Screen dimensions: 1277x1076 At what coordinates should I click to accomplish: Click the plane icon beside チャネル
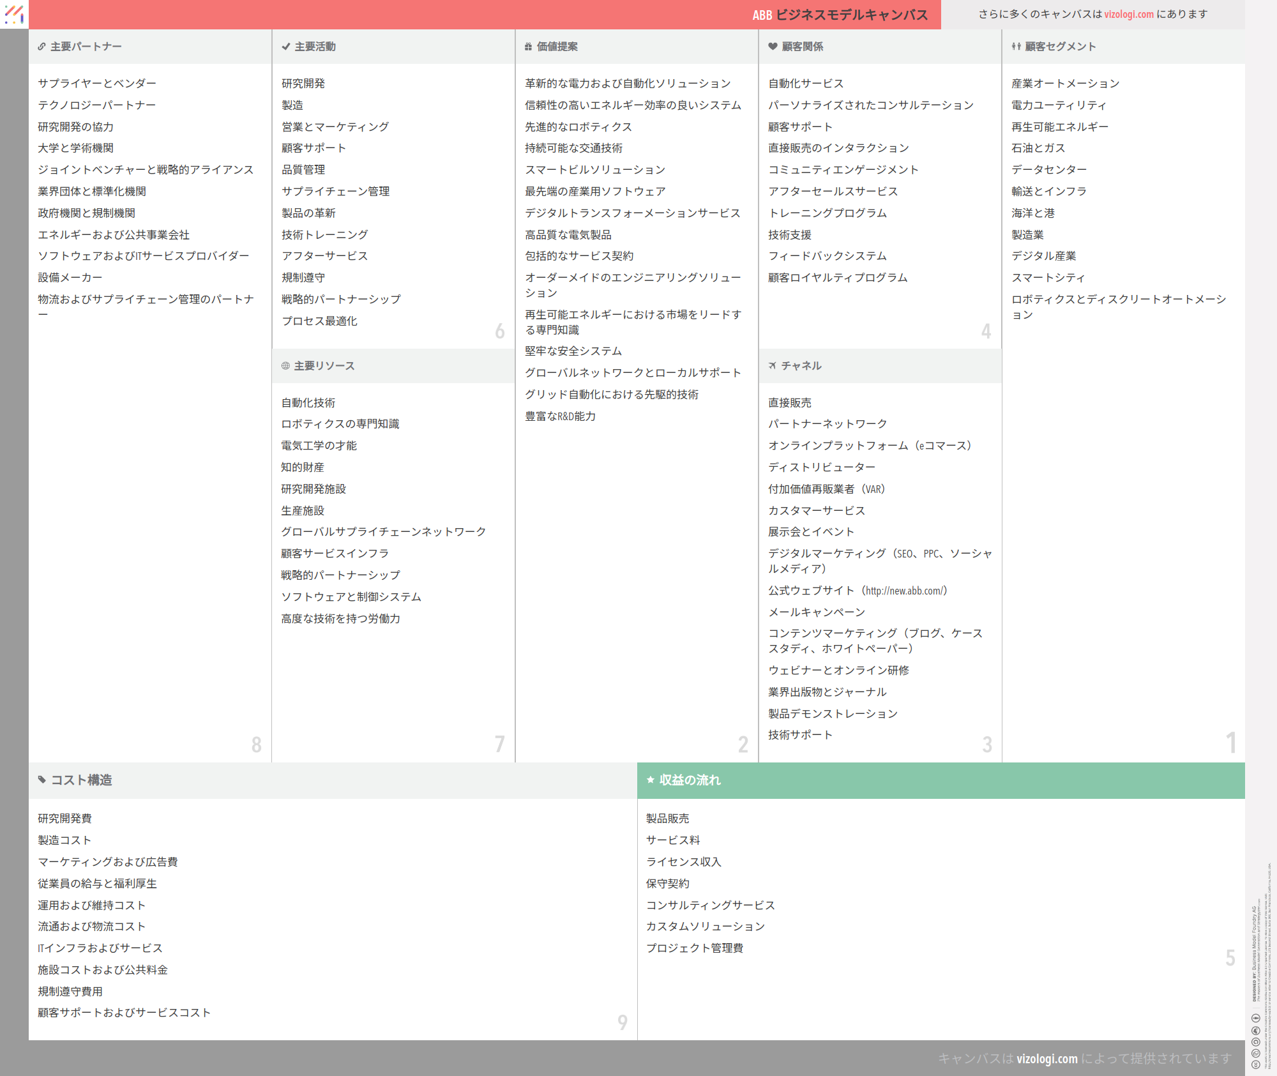tap(773, 366)
